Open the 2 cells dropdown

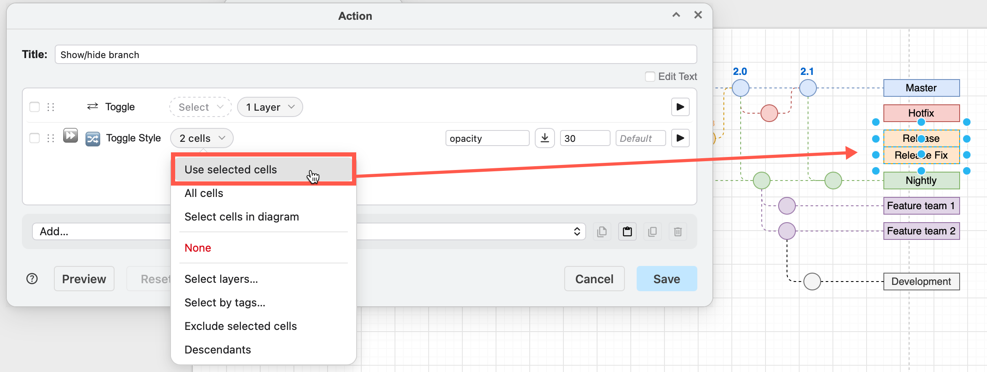(202, 138)
